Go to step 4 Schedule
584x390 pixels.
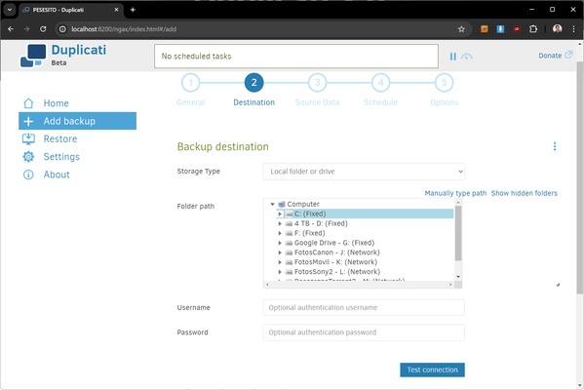(x=380, y=83)
